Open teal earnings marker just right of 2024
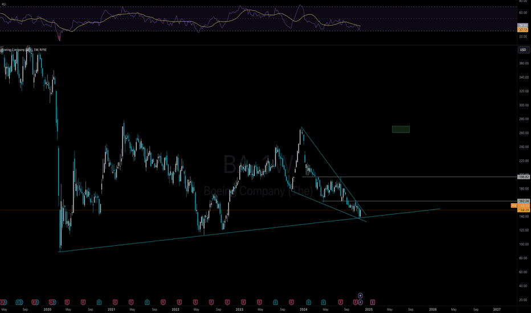 [308, 302]
